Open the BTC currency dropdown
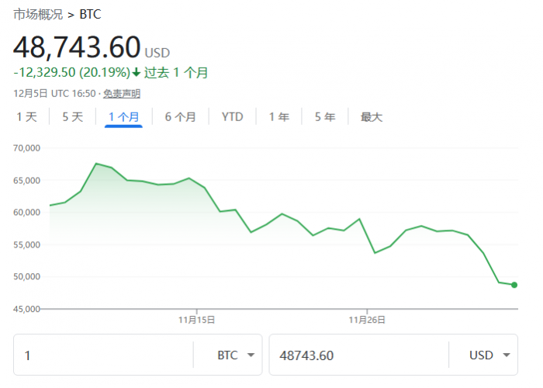 [236, 355]
